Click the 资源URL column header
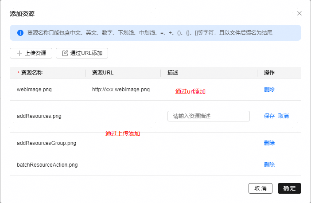The width and height of the screenshot is (311, 203). 103,72
